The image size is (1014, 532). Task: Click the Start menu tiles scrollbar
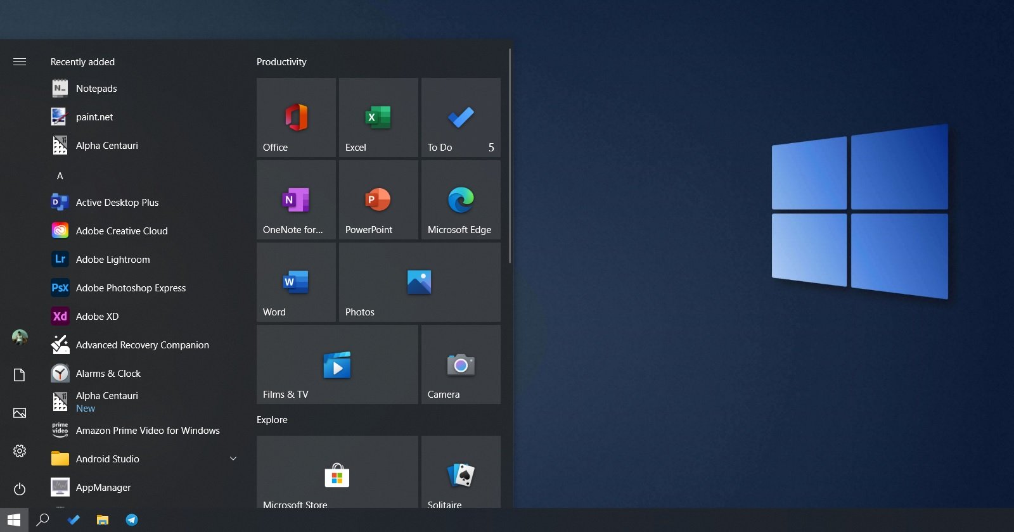510,156
